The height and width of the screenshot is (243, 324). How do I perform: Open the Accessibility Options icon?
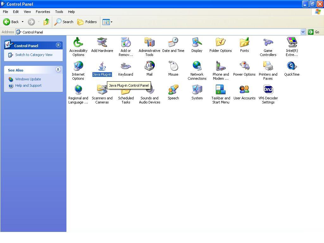78,43
